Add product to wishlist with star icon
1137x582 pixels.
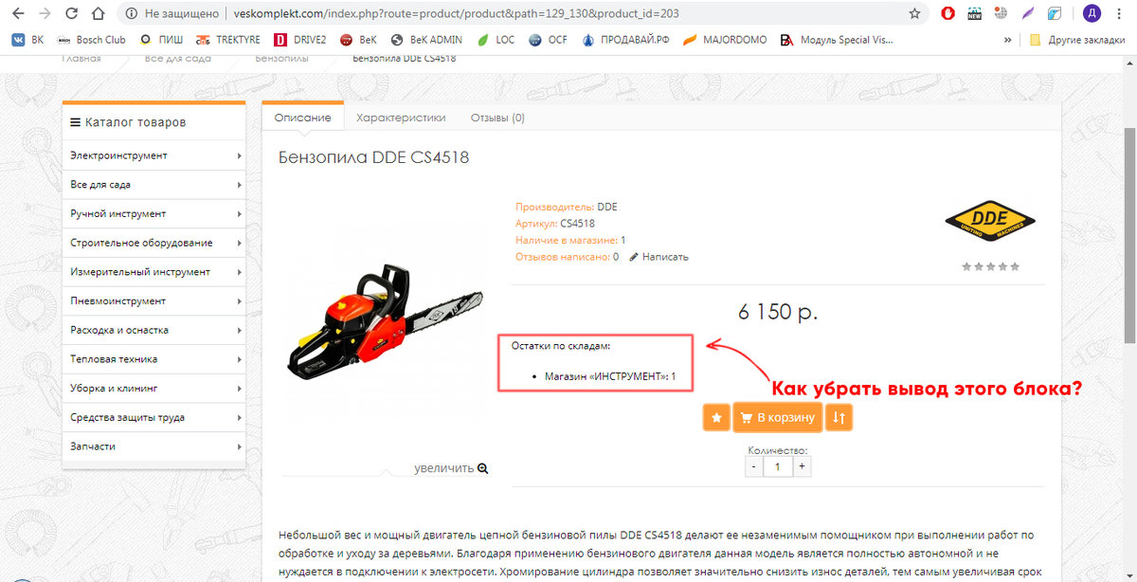tap(716, 417)
